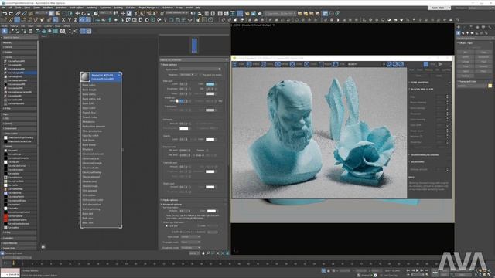Click the go-to-start playback button
The width and height of the screenshot is (495, 278).
[408, 270]
